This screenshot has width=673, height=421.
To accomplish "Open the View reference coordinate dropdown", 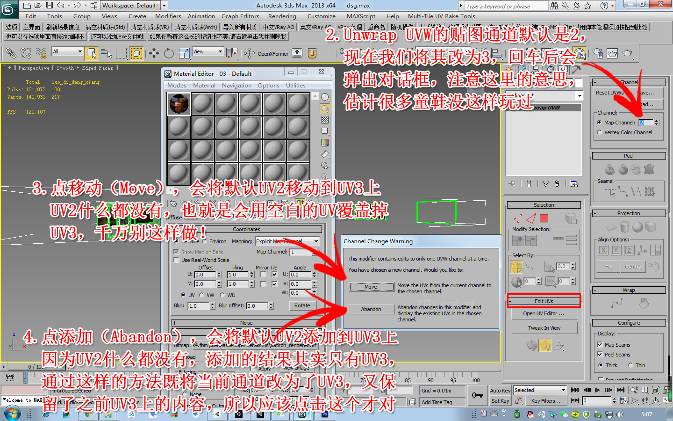I will pyautogui.click(x=208, y=51).
